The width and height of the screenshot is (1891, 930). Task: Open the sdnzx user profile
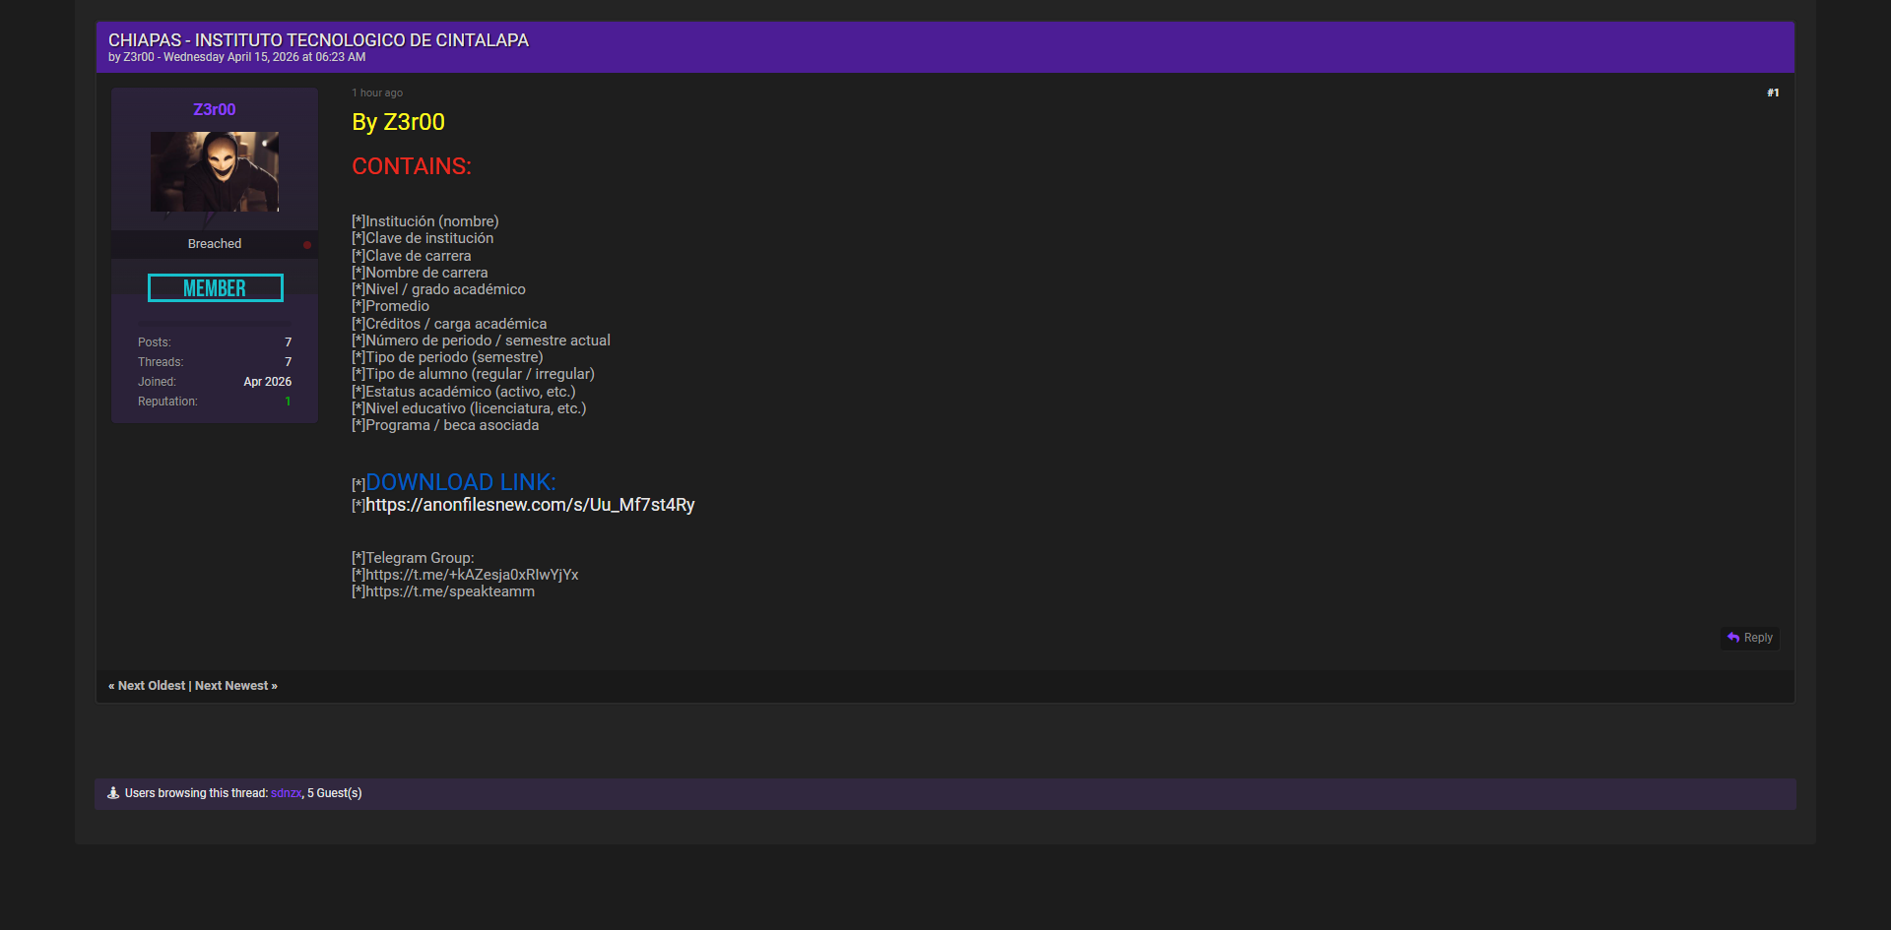pyautogui.click(x=286, y=793)
